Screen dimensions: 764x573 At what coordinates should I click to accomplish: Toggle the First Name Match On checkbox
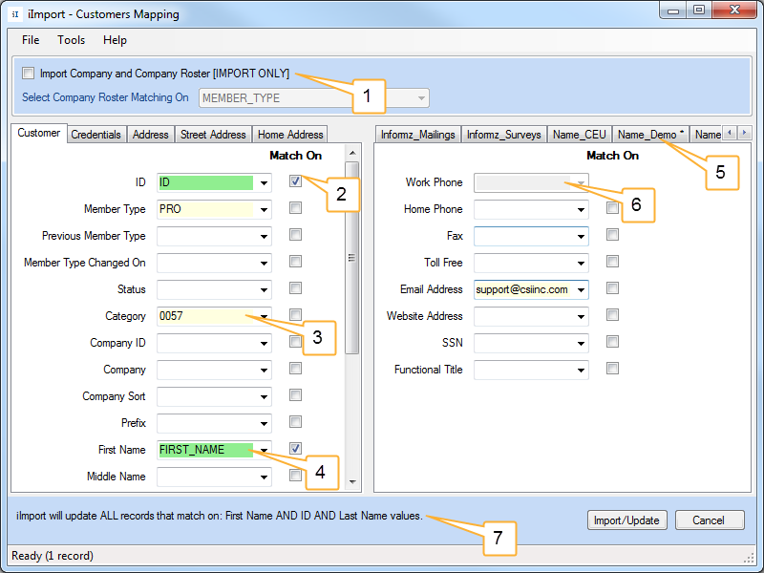pyautogui.click(x=296, y=448)
